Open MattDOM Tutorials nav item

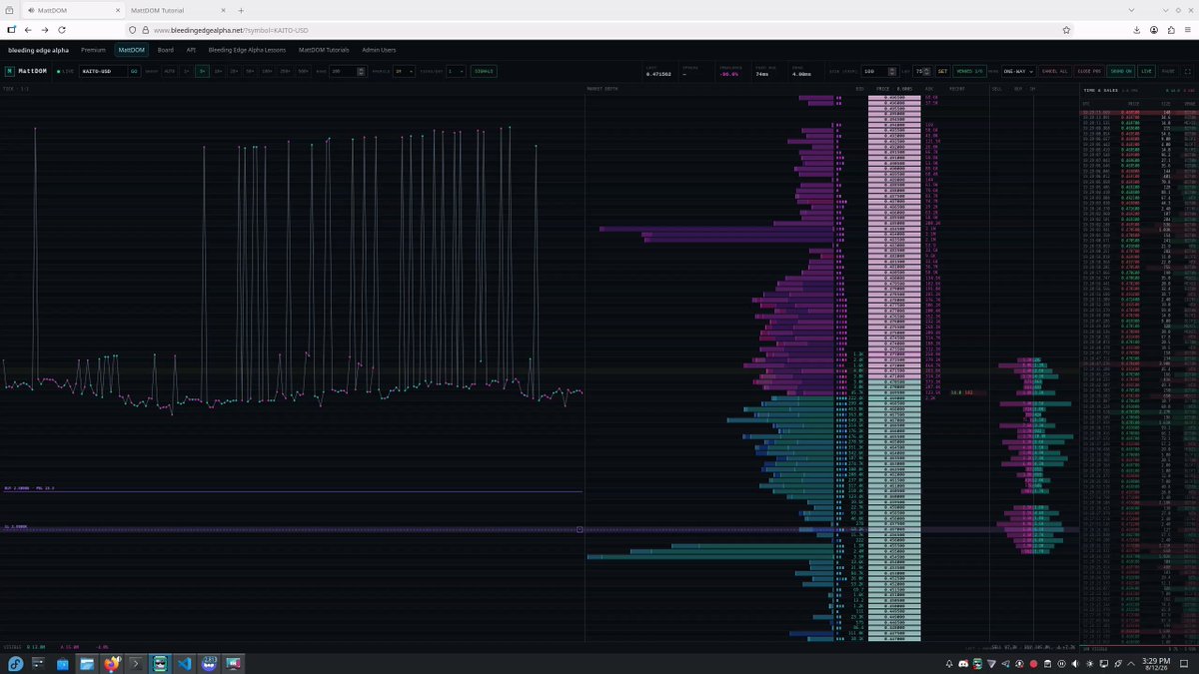pos(324,49)
